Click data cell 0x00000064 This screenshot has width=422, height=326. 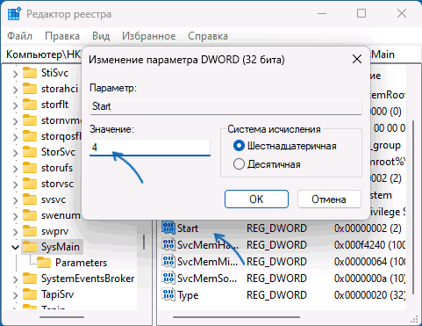pyautogui.click(x=369, y=262)
